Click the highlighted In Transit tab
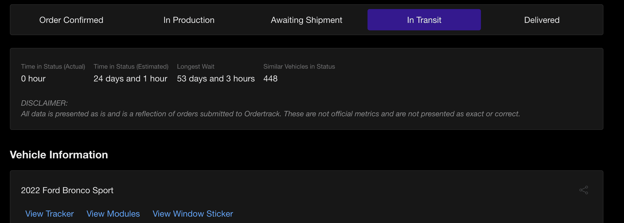The height and width of the screenshot is (223, 624). (x=424, y=20)
